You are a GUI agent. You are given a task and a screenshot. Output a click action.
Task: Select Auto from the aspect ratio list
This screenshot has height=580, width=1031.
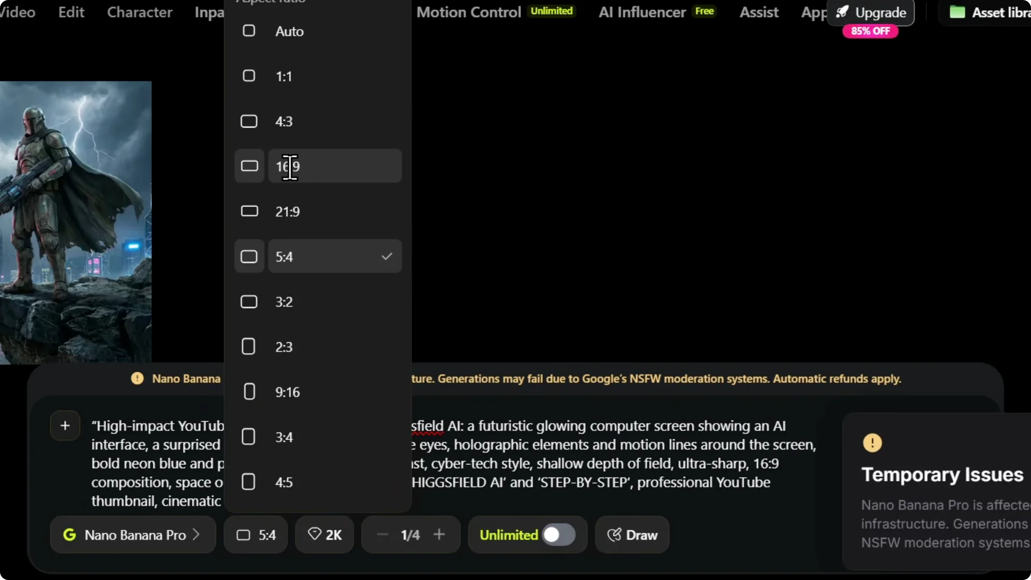(x=290, y=31)
